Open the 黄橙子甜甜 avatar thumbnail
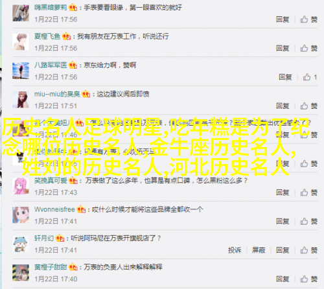Screen dimensions: 324x289 [x=21, y=273]
